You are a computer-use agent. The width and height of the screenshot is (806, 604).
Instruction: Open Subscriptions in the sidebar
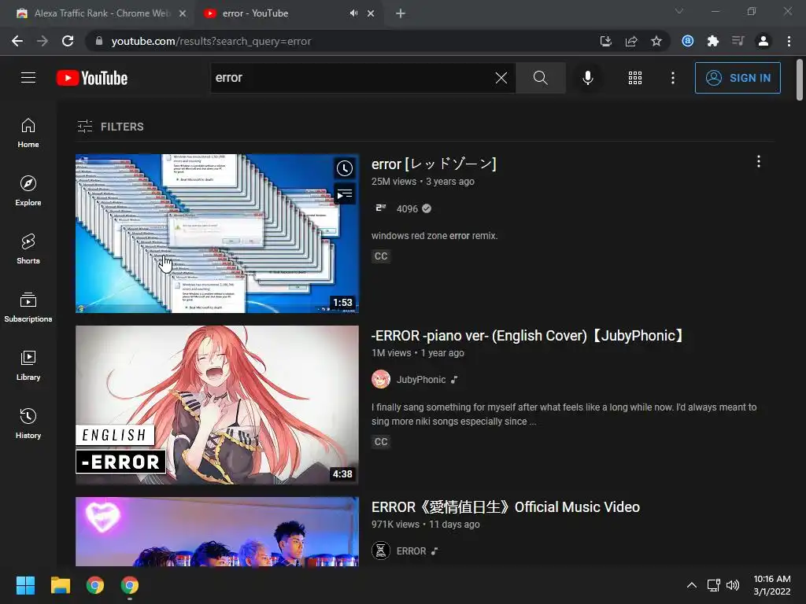(x=28, y=308)
